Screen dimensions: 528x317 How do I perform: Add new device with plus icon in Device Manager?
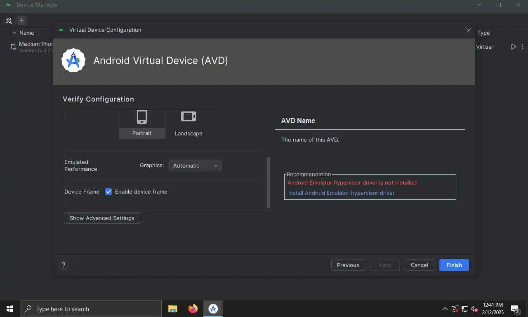(x=22, y=20)
